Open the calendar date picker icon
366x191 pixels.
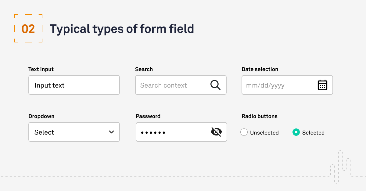(x=322, y=85)
